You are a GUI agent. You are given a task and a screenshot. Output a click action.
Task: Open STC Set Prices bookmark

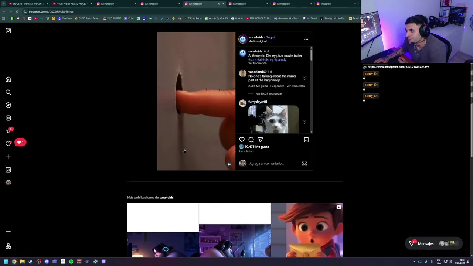click(x=193, y=18)
